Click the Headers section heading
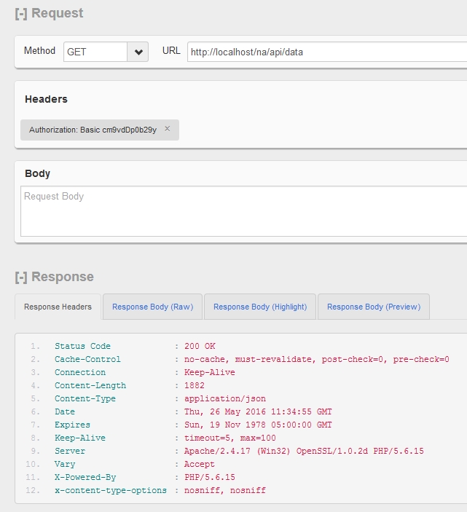The width and height of the screenshot is (467, 512). pos(46,99)
